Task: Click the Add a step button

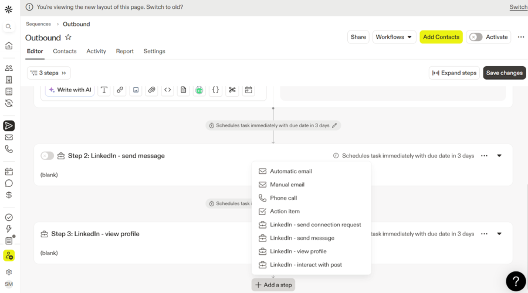Action: point(273,285)
